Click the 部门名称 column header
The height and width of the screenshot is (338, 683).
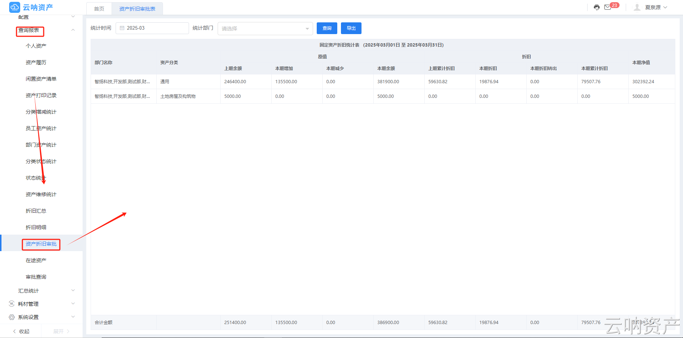click(103, 63)
